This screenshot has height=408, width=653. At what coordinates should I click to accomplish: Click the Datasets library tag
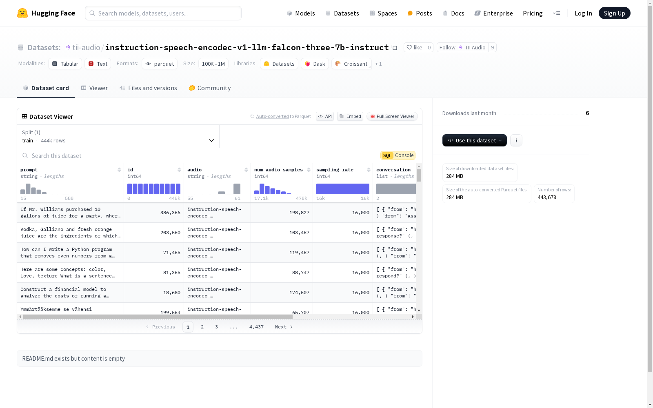(279, 64)
